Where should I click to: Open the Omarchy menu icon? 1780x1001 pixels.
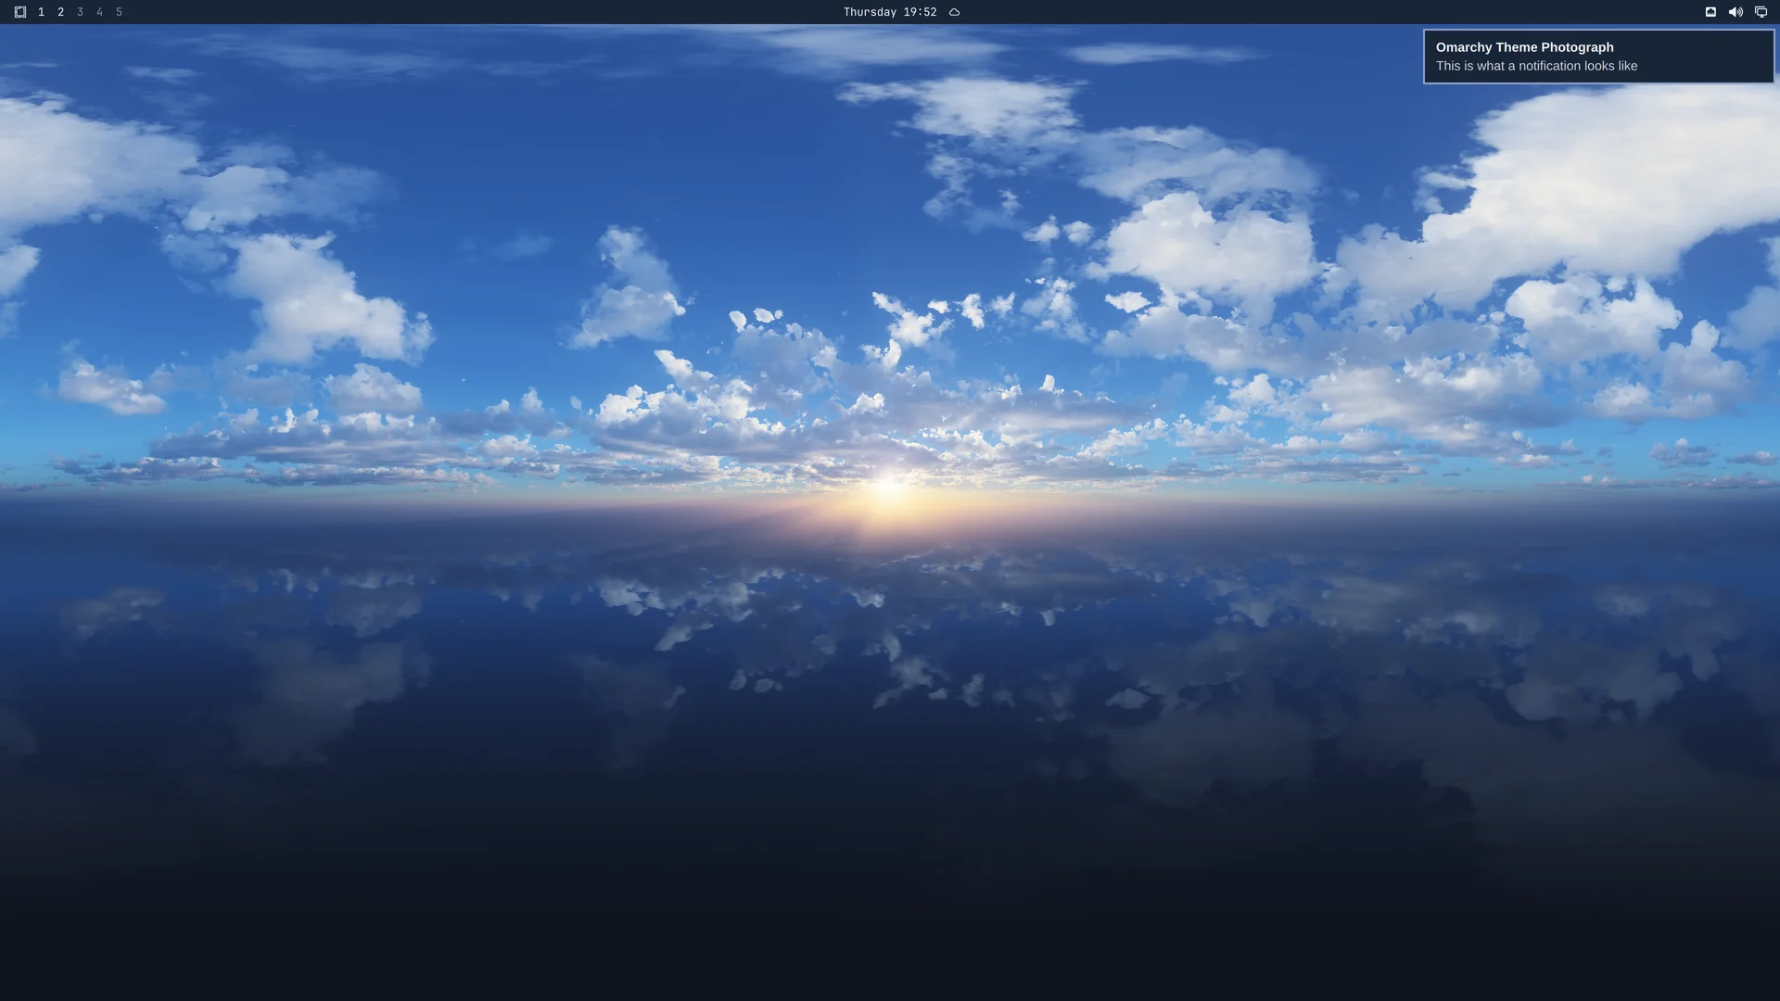coord(20,12)
